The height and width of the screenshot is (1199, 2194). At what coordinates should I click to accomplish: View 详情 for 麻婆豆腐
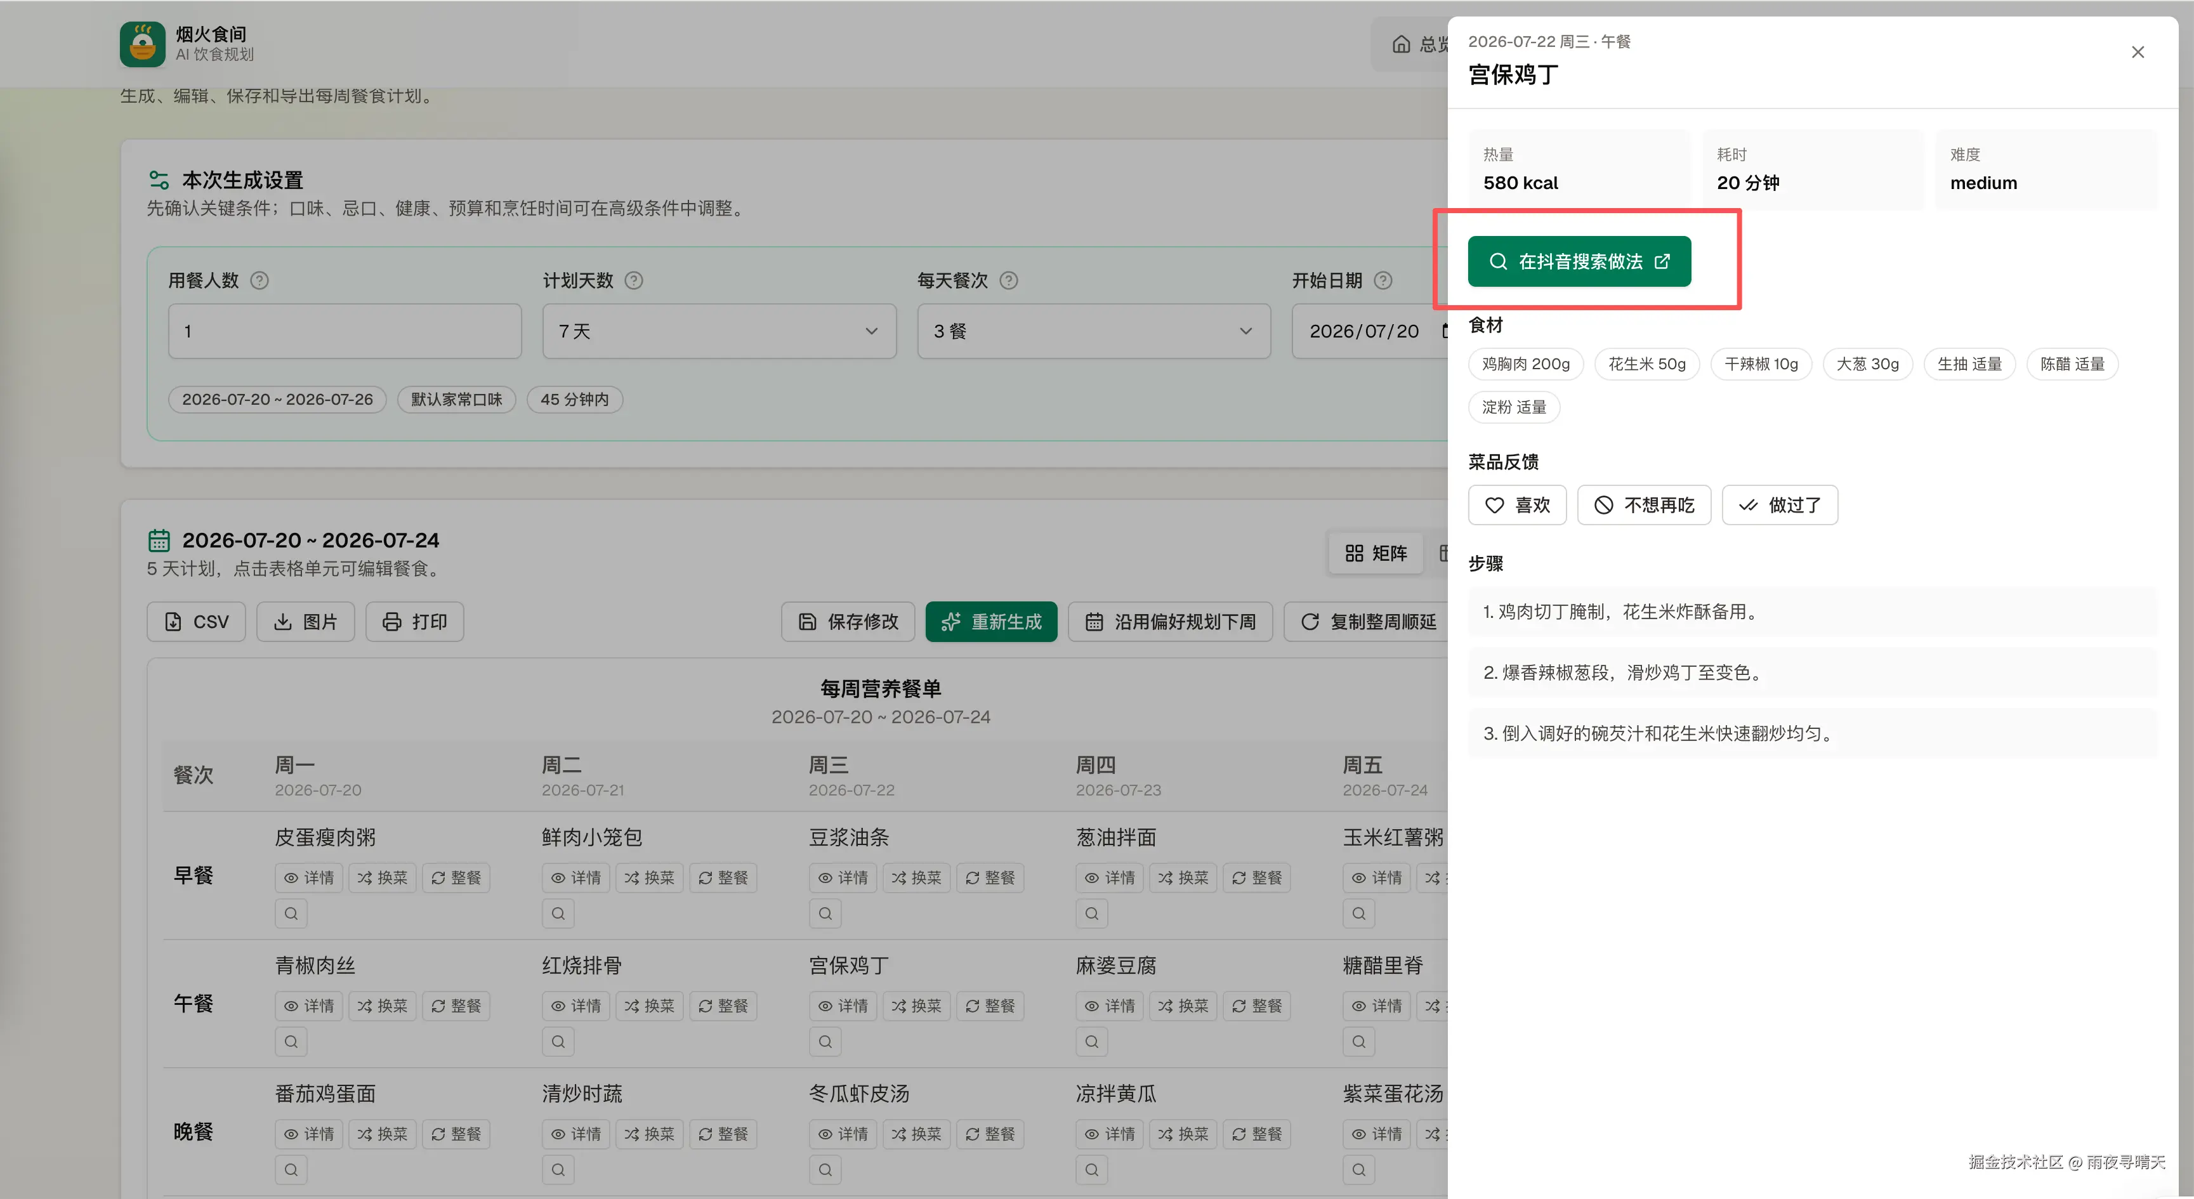click(x=1110, y=1006)
